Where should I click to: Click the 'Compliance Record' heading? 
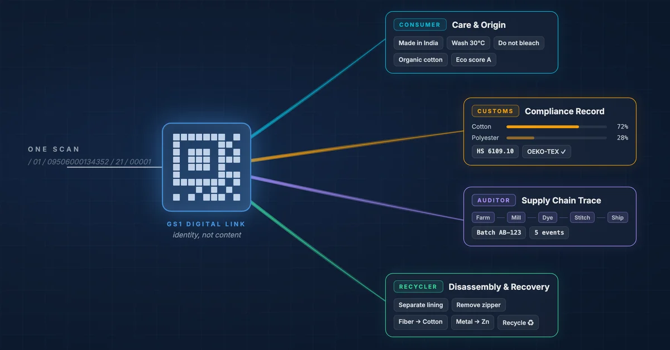tap(564, 111)
